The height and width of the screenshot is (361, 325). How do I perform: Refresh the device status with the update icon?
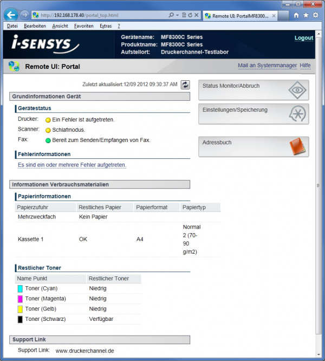185,85
